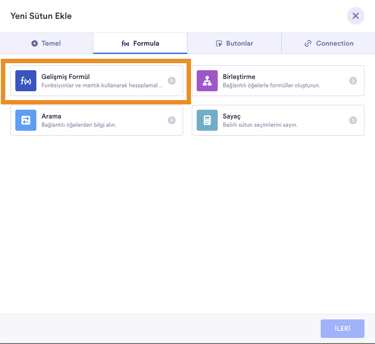Select the Gelişmiş Formül title text
Screen dimensions: 375x344
(x=66, y=77)
